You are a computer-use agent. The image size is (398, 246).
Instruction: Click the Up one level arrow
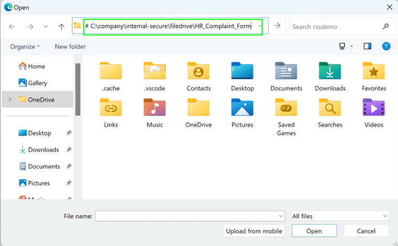coord(61,26)
